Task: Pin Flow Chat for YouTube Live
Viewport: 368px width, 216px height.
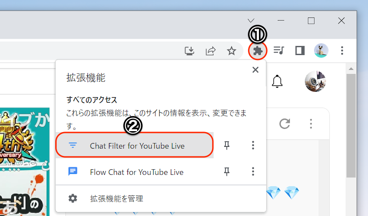Action: coord(226,172)
